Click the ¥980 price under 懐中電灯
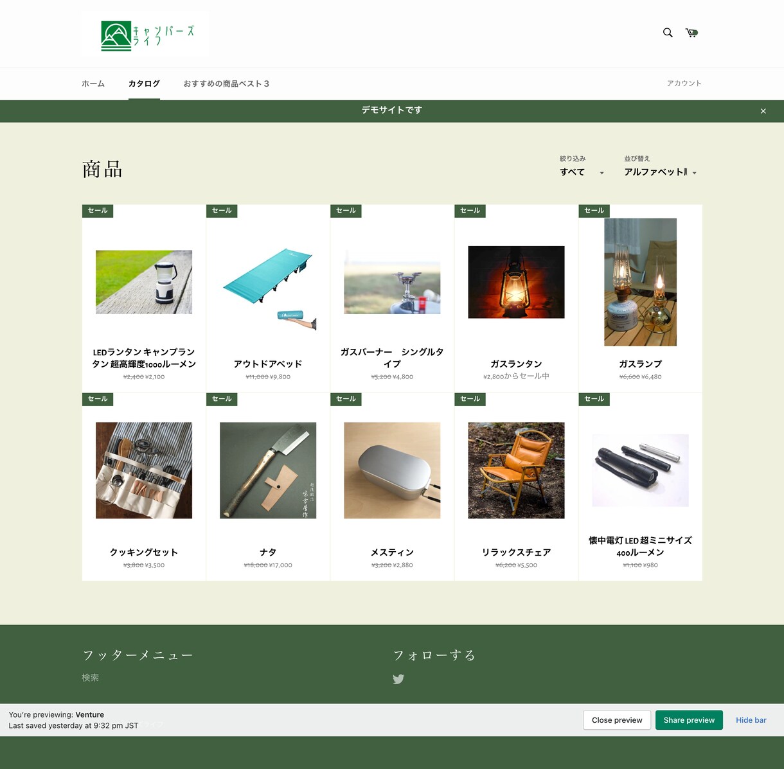784x769 pixels. (x=650, y=565)
